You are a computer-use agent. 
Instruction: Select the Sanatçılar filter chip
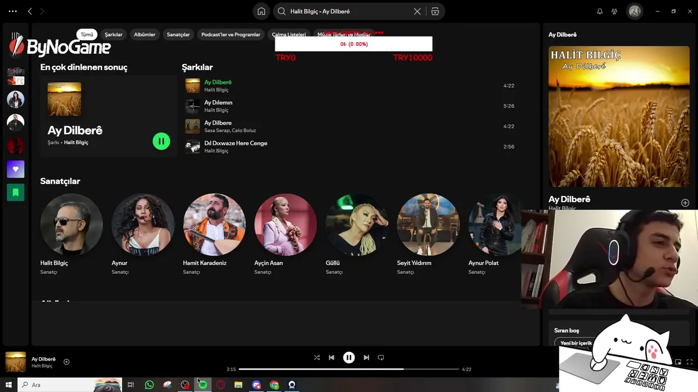tap(178, 34)
